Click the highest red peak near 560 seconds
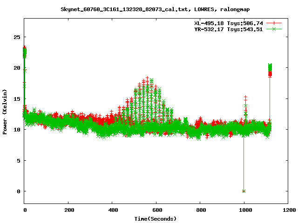Image resolution: width=298 pixels, height=223 pixels. 148,78
